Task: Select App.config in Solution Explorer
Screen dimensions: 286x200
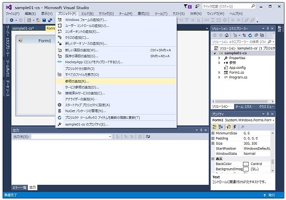Action: tap(238, 68)
